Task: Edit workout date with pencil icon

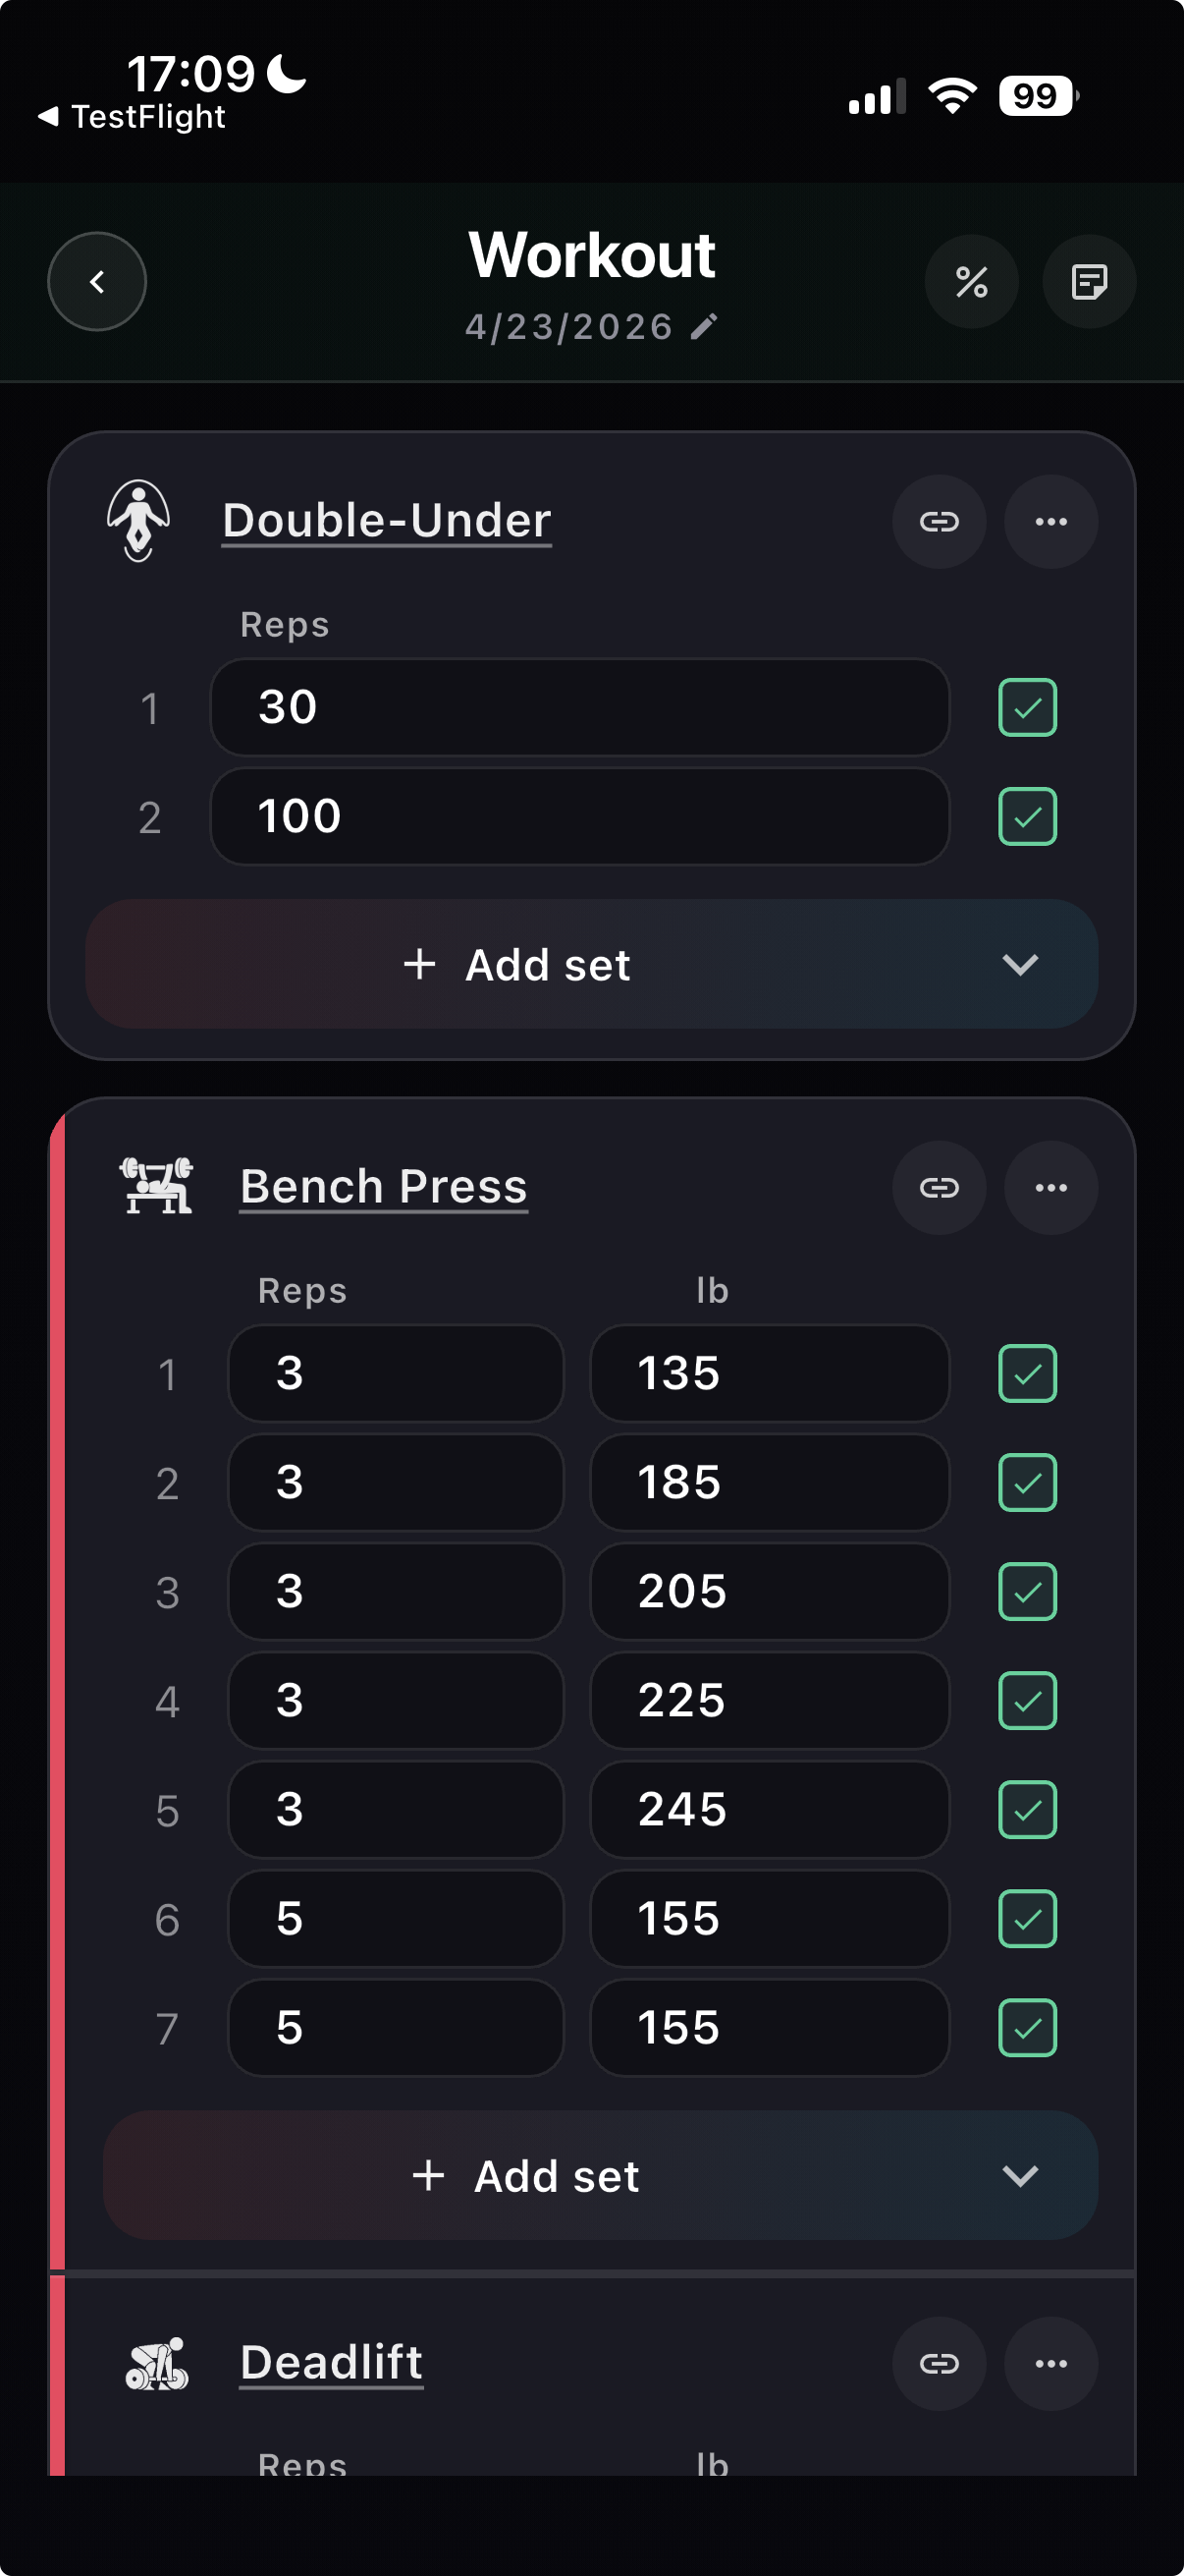Action: [x=704, y=327]
